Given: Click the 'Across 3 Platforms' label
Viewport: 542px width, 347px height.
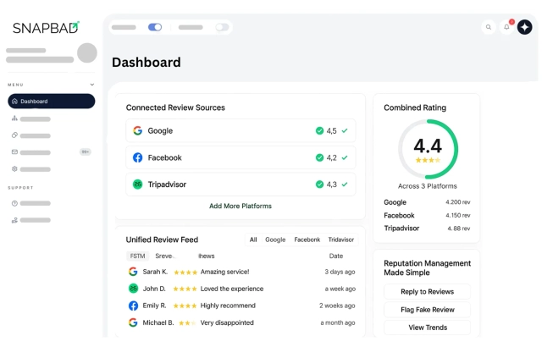Looking at the screenshot, I should [427, 186].
